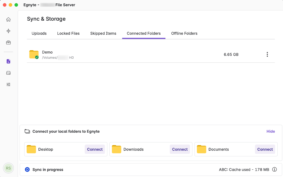Click the Desktop folder icon
The width and height of the screenshot is (283, 177).
tap(31, 149)
